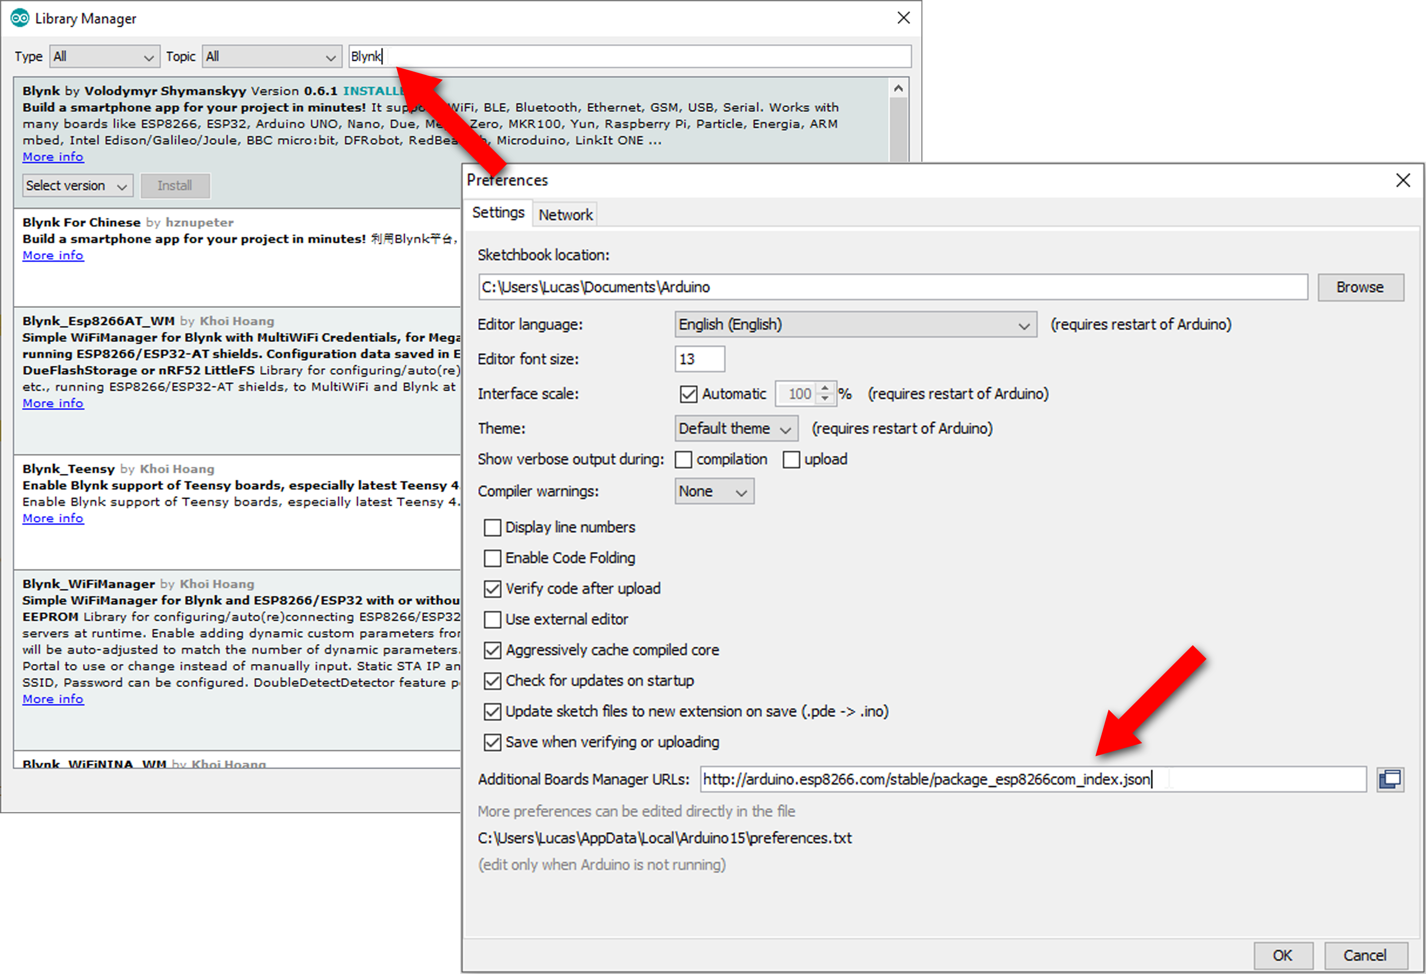
Task: Enable verbose output during compilation
Action: pyautogui.click(x=684, y=460)
